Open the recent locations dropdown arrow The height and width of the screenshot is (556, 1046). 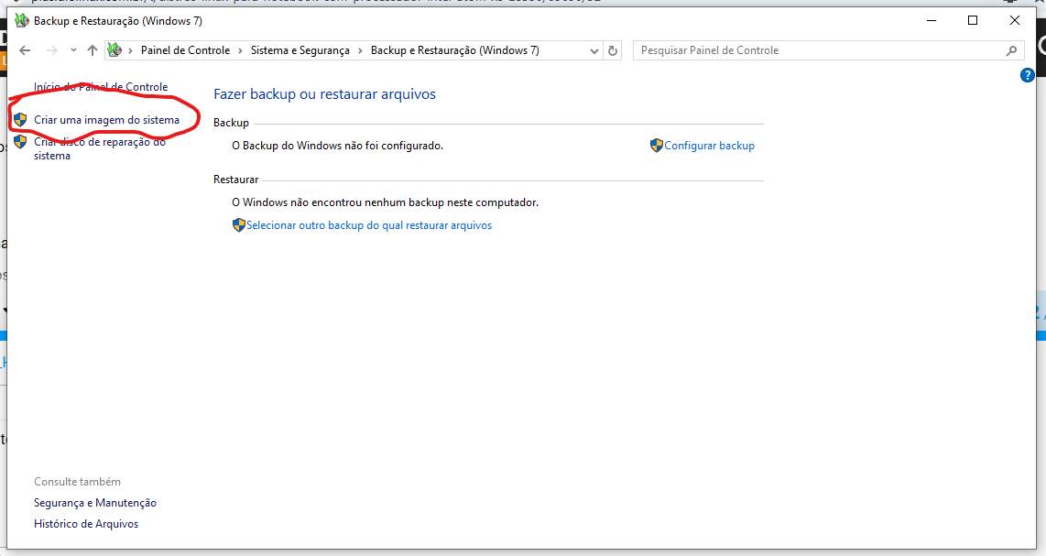[73, 50]
